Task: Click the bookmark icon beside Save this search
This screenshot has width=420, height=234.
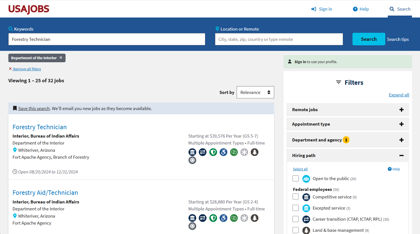Action: pos(15,108)
